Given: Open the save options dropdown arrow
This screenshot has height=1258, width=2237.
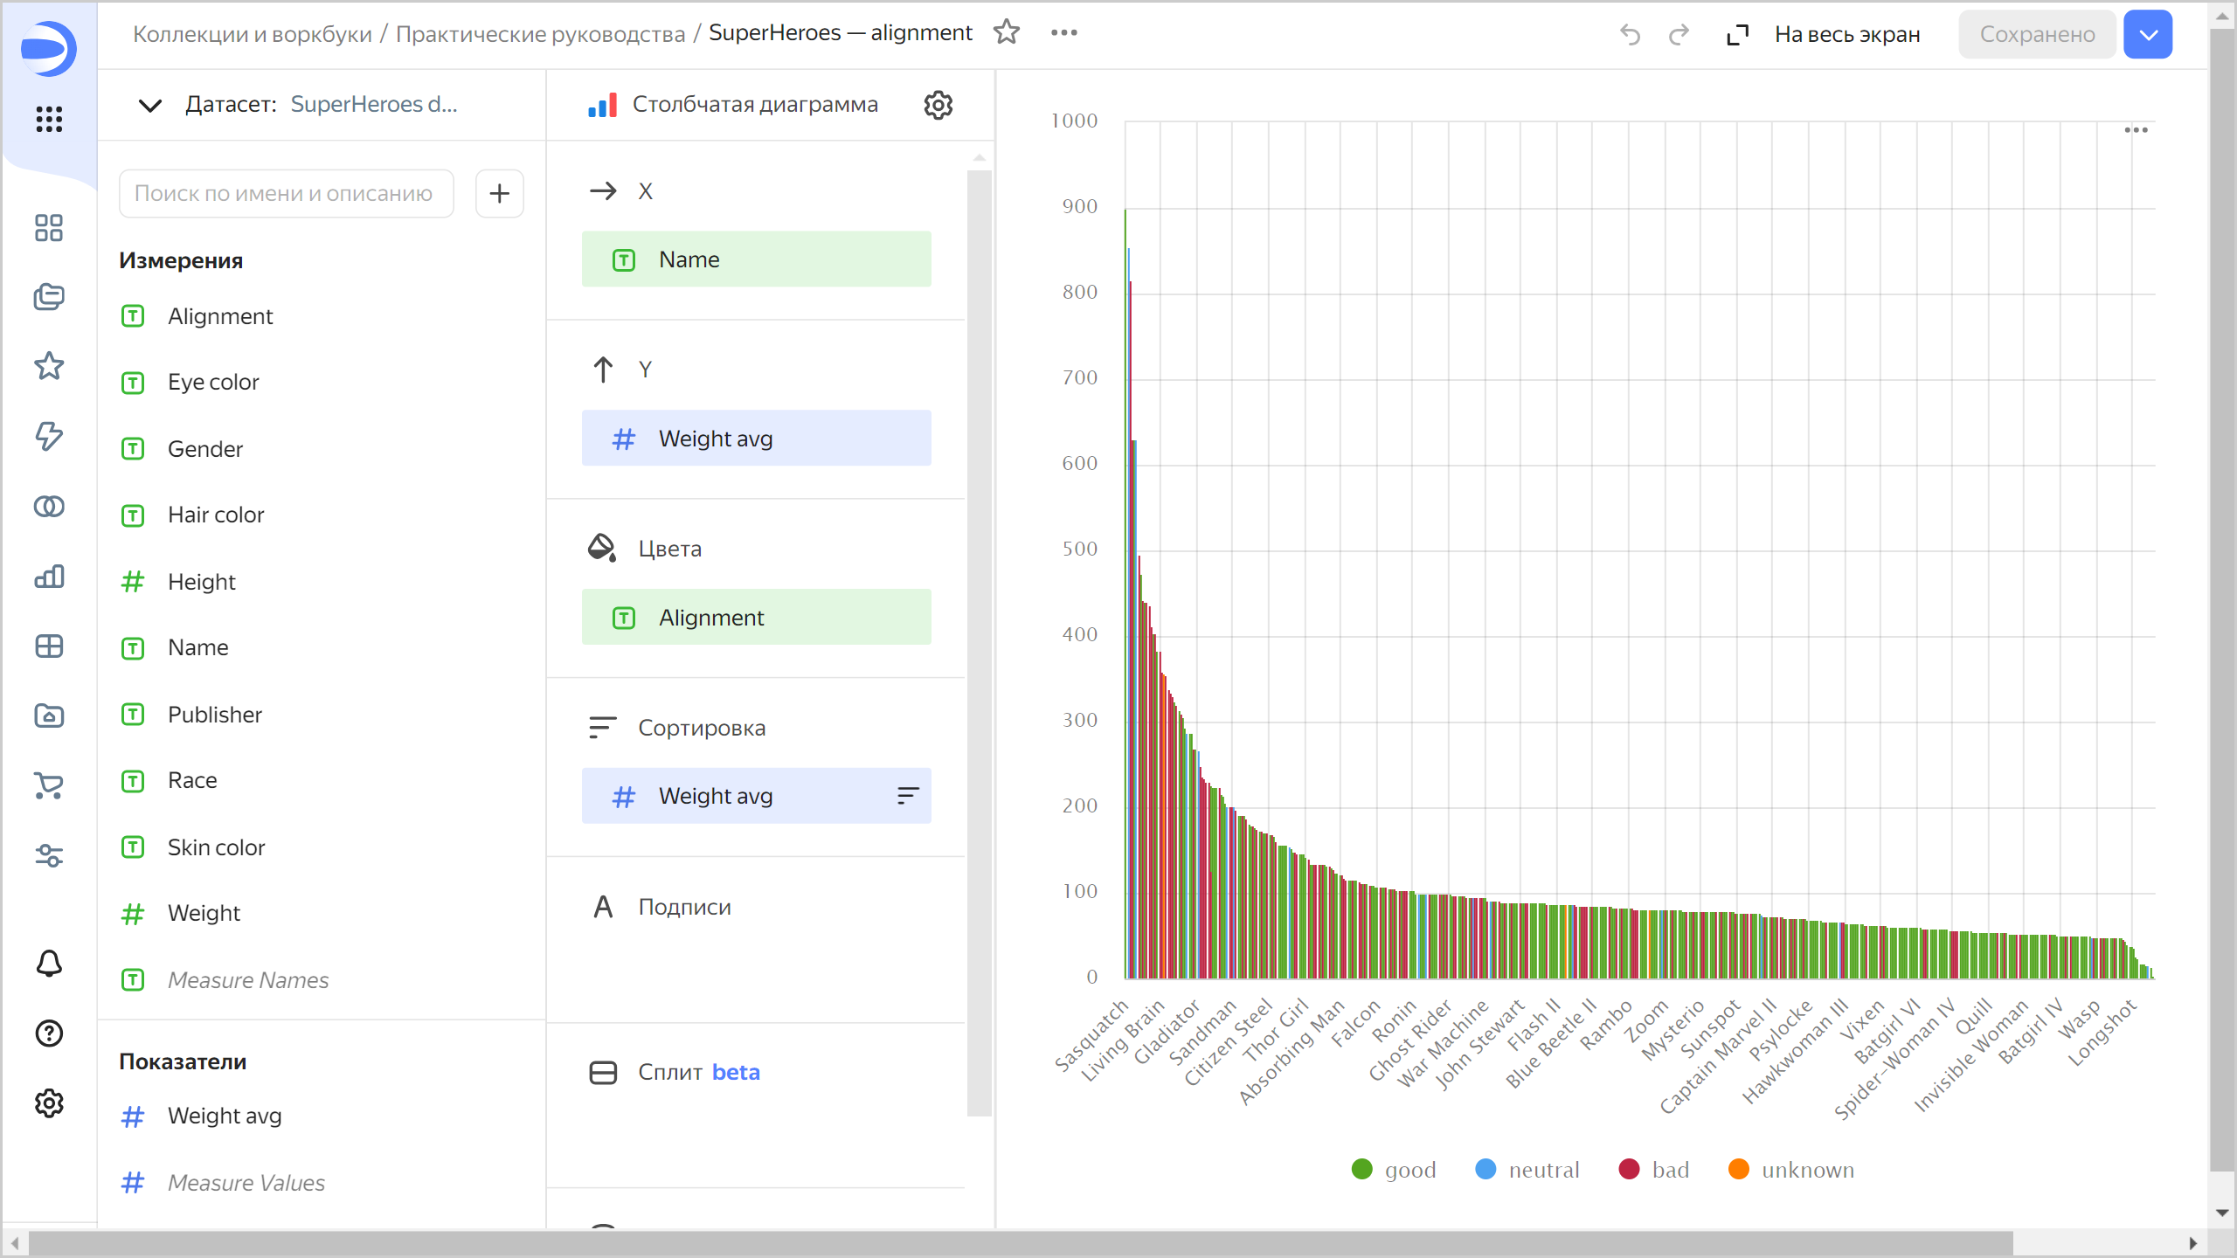Looking at the screenshot, I should tap(2149, 34).
